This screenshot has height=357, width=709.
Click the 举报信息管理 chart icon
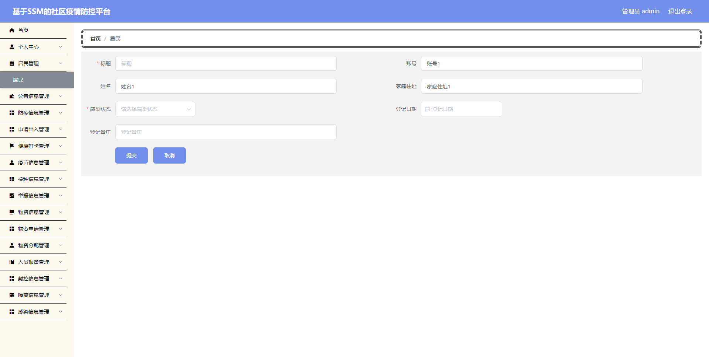(x=12, y=196)
